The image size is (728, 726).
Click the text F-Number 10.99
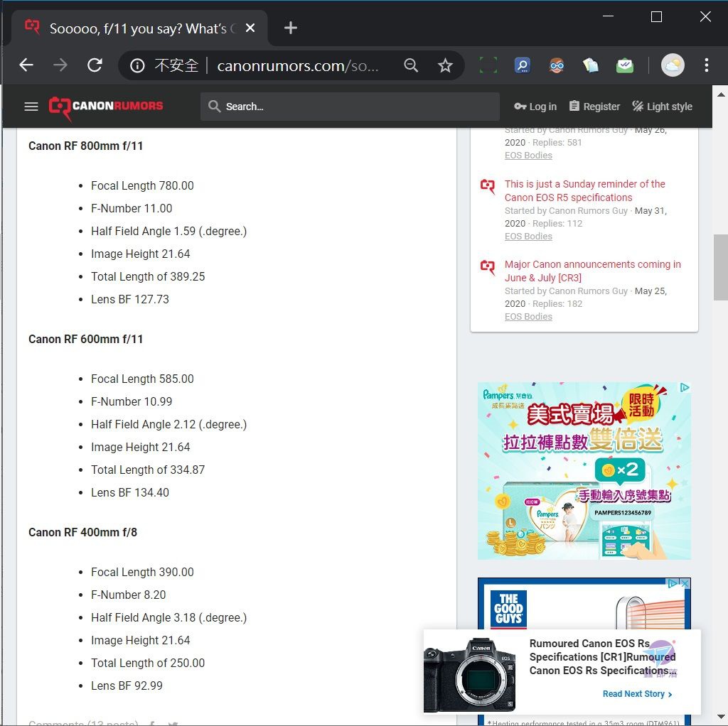click(x=132, y=402)
